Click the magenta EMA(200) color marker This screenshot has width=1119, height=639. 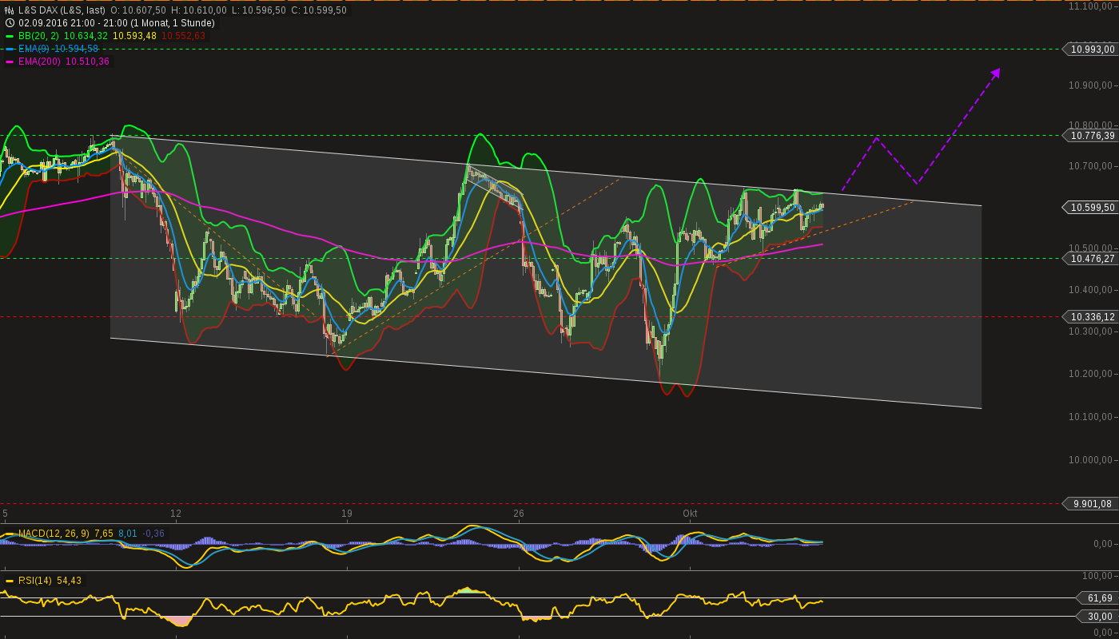click(x=10, y=62)
